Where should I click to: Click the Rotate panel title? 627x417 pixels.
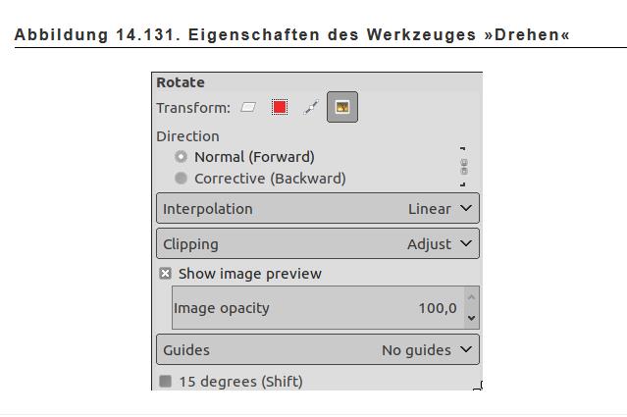[181, 82]
